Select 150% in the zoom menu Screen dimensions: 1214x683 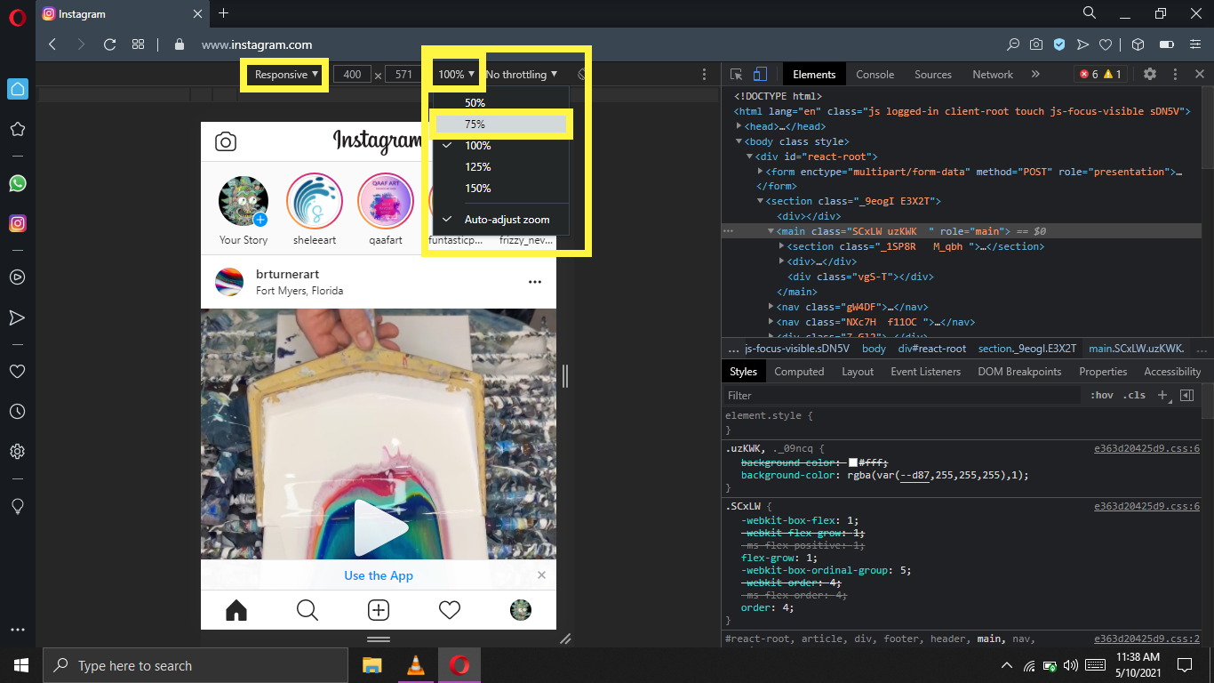(500, 189)
